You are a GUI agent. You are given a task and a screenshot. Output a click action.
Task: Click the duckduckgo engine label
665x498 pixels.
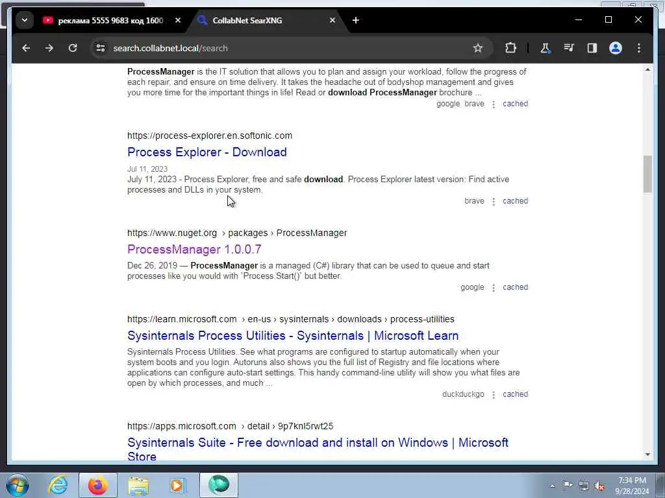(x=463, y=394)
